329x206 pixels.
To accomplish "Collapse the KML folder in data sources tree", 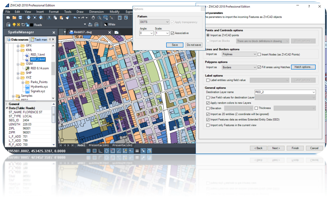I will (x=18, y=51).
